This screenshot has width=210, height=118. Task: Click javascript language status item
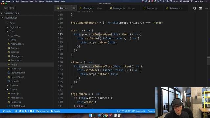pyautogui.click(x=43, y=111)
